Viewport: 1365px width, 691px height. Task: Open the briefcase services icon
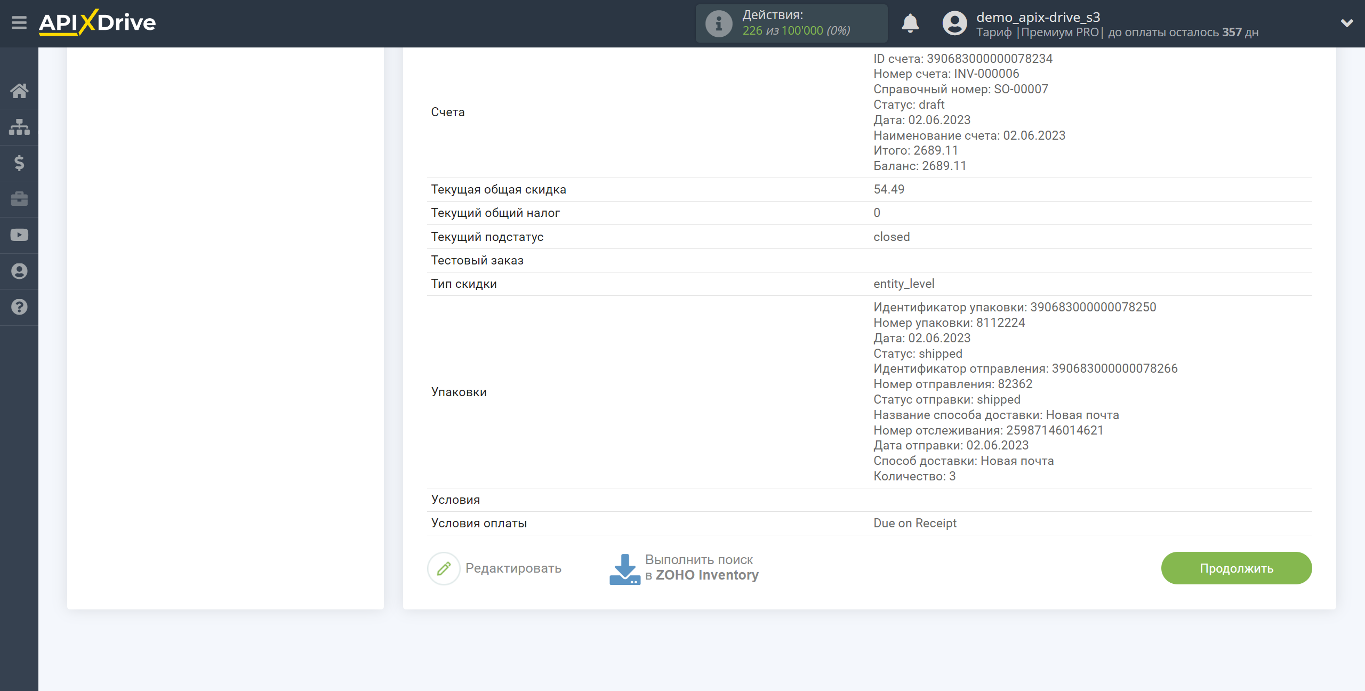19,199
